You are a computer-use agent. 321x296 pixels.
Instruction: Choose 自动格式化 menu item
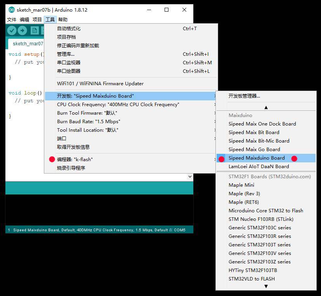pyautogui.click(x=131, y=29)
